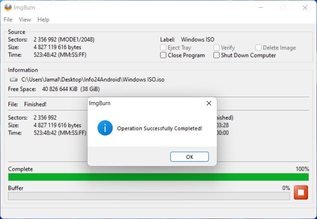Confirm the dialog with OK

click(190, 157)
